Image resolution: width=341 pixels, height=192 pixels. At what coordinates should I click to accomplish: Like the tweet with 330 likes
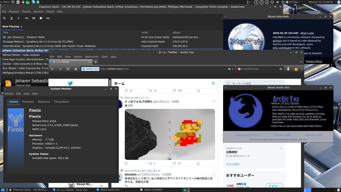(x=174, y=90)
